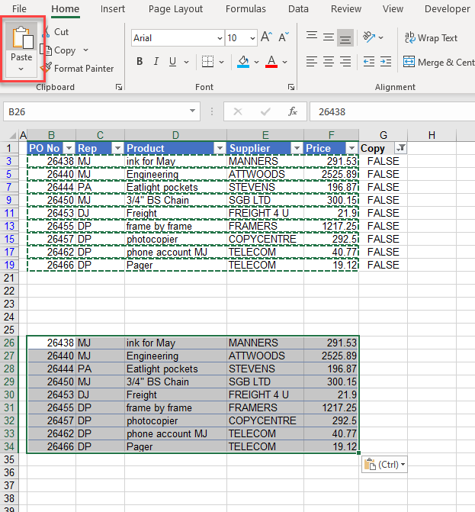The image size is (475, 512).
Task: Switch to the Insert ribbon tab
Action: pos(113,9)
